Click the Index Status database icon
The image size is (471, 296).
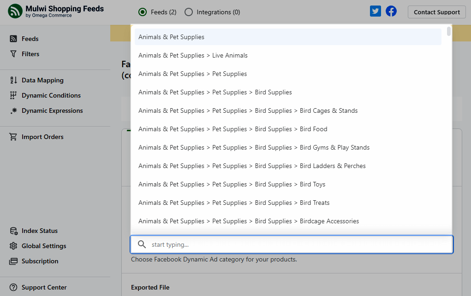pyautogui.click(x=13, y=231)
